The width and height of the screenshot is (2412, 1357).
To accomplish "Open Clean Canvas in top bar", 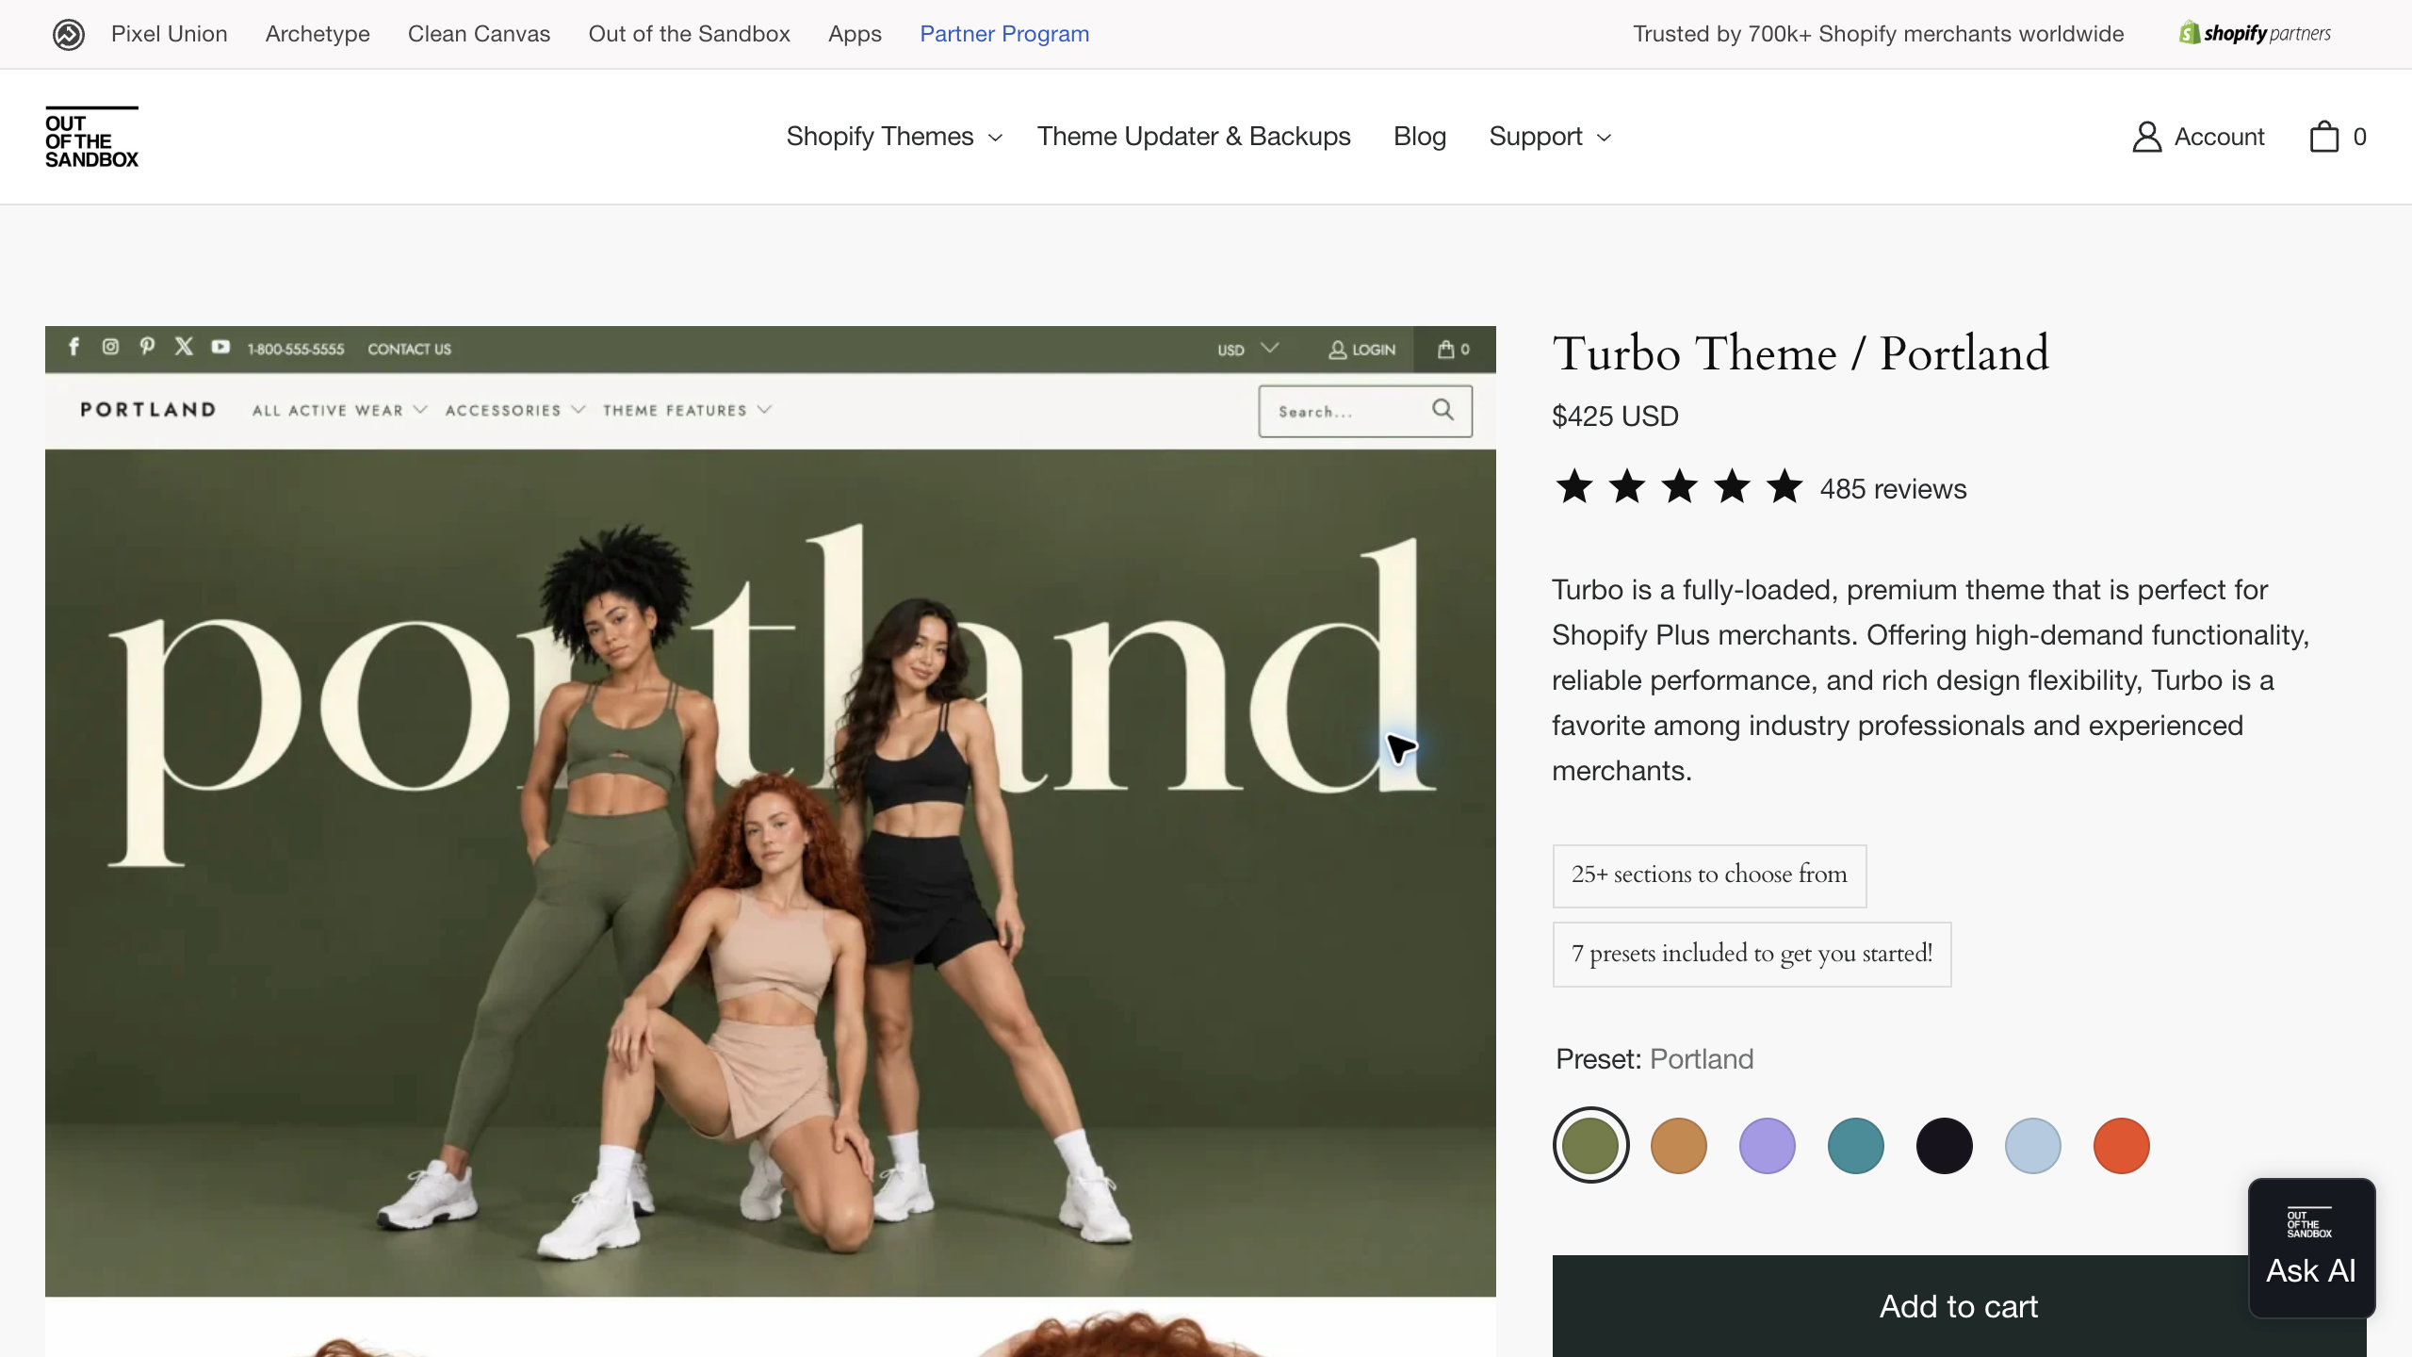I will coord(479,34).
